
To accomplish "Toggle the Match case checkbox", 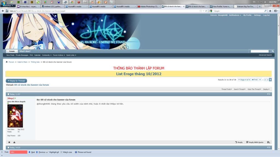I will tap(62, 152).
